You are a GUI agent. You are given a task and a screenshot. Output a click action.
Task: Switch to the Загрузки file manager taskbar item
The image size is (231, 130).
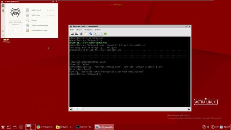pos(64,127)
